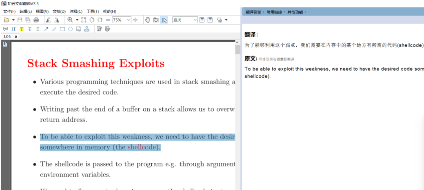
Task: Select the hand pan tool
Action: click(147, 20)
